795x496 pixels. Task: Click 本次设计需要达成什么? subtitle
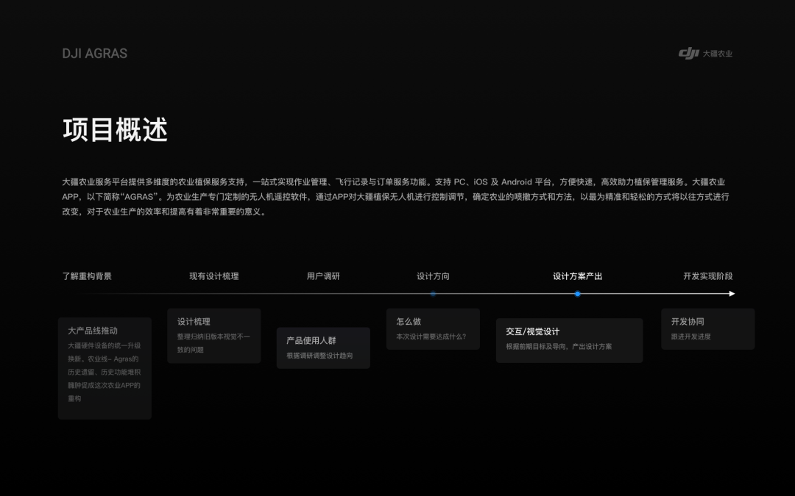(x=431, y=337)
